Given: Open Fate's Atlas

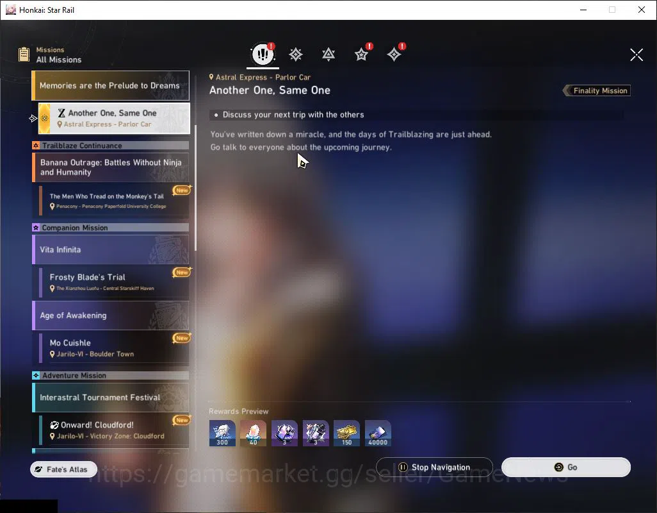Looking at the screenshot, I should [63, 469].
